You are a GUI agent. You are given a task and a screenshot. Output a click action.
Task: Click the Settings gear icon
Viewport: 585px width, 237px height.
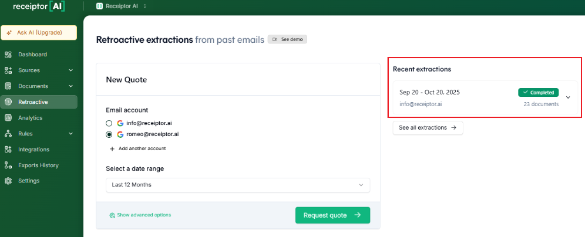pos(8,181)
